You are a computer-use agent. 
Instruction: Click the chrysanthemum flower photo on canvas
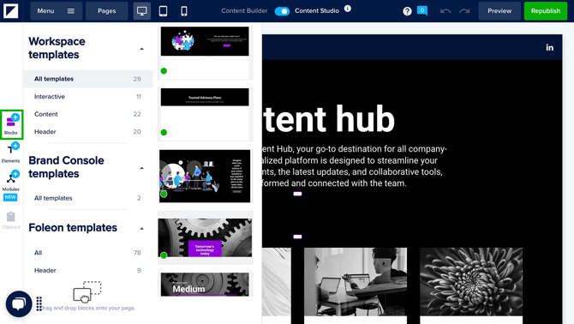tap(471, 281)
